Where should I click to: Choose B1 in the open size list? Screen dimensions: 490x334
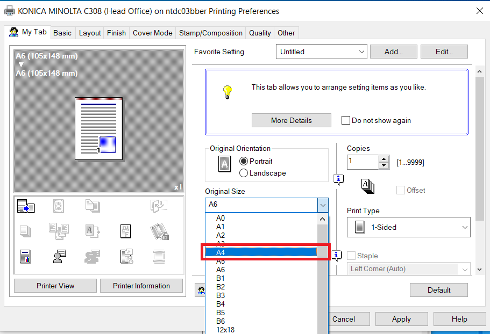[261, 278]
